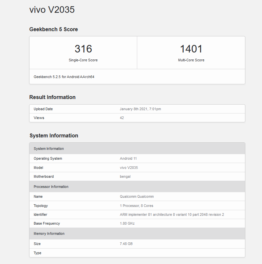Click the 'Memory Information' table header
Viewport: 262px width, 264px height.
click(137, 234)
